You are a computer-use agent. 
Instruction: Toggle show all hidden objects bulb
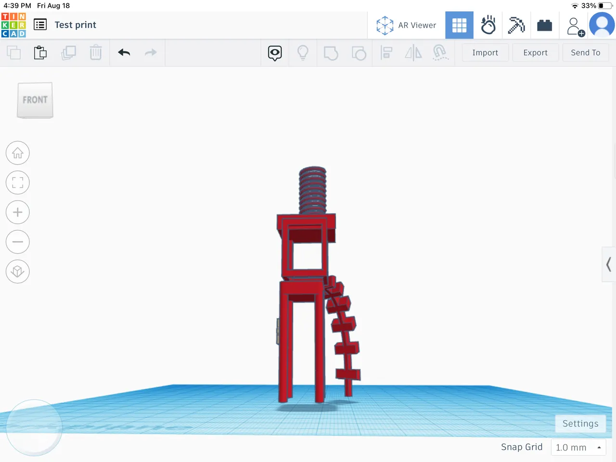click(x=303, y=52)
